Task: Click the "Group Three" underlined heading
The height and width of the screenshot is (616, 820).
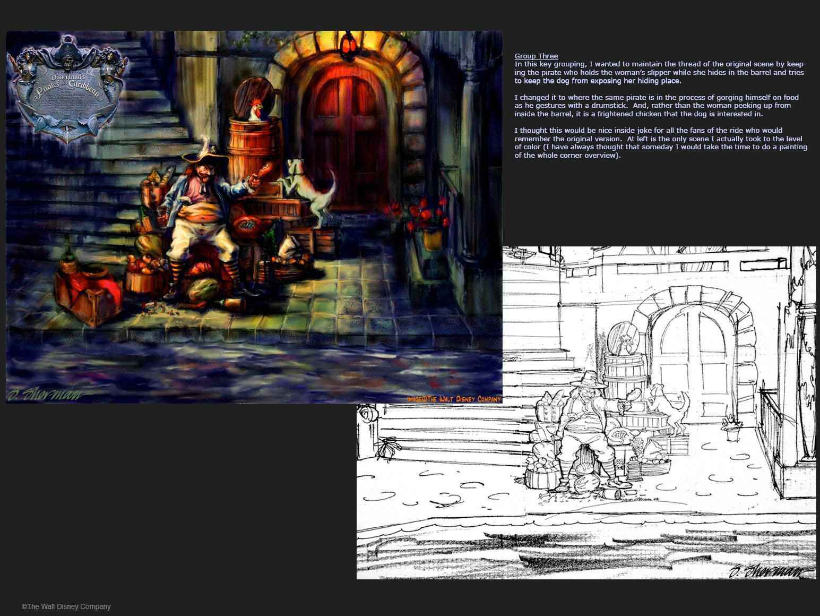Action: point(536,56)
